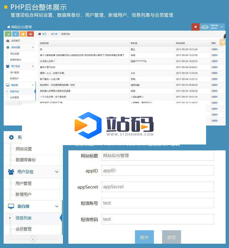Select message 愿得一人心，白首不分离。
This screenshot has height=248, width=229.
(x=53, y=73)
